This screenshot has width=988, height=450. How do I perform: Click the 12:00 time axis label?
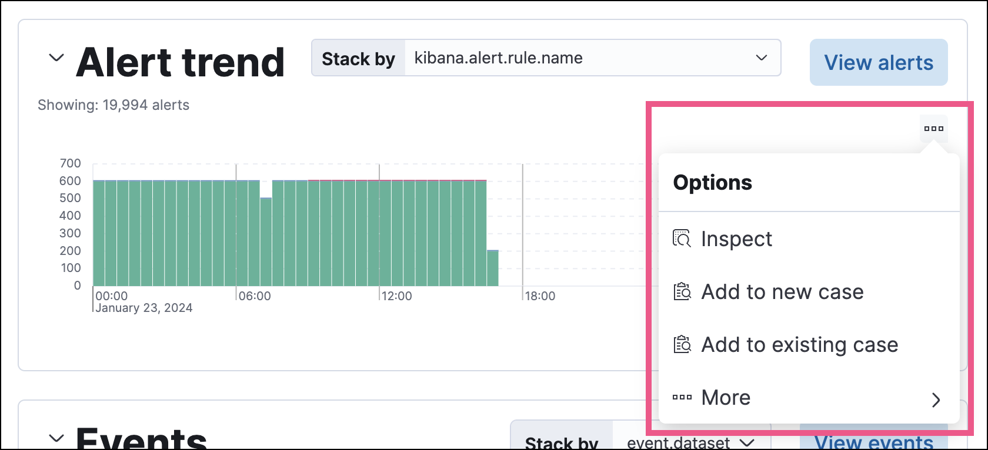pos(396,296)
